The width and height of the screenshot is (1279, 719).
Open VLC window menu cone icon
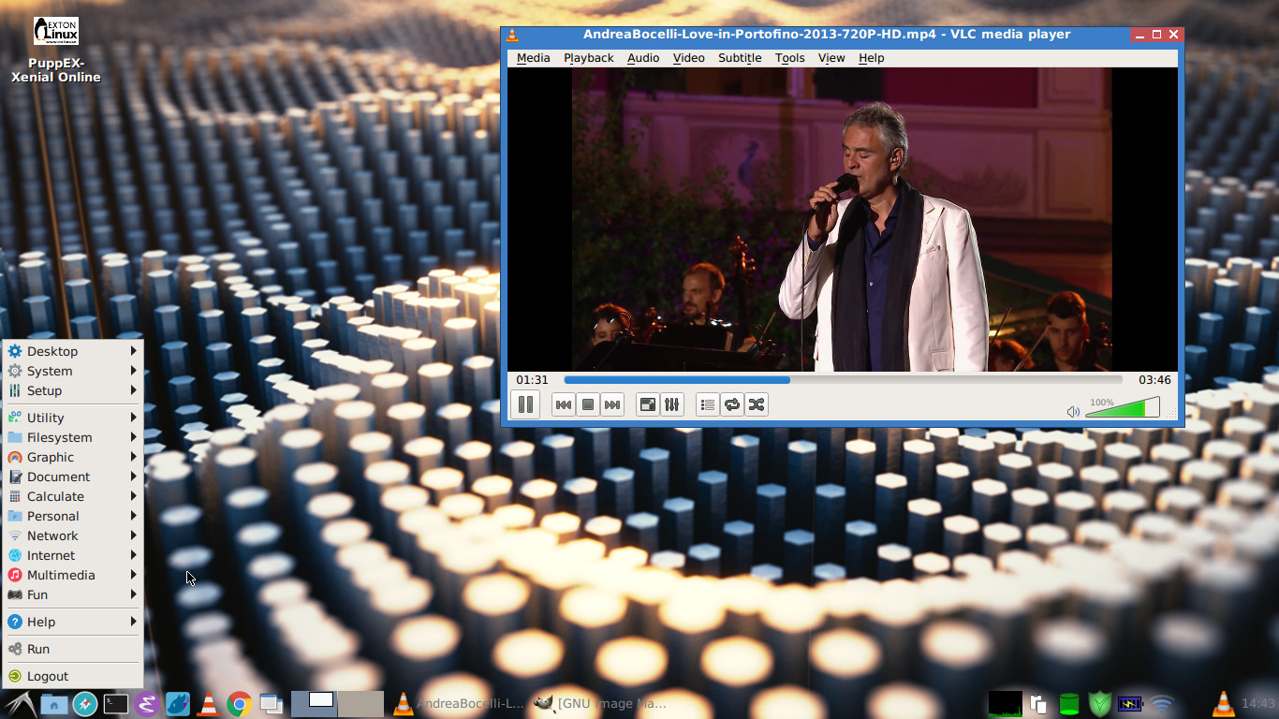pyautogui.click(x=512, y=35)
